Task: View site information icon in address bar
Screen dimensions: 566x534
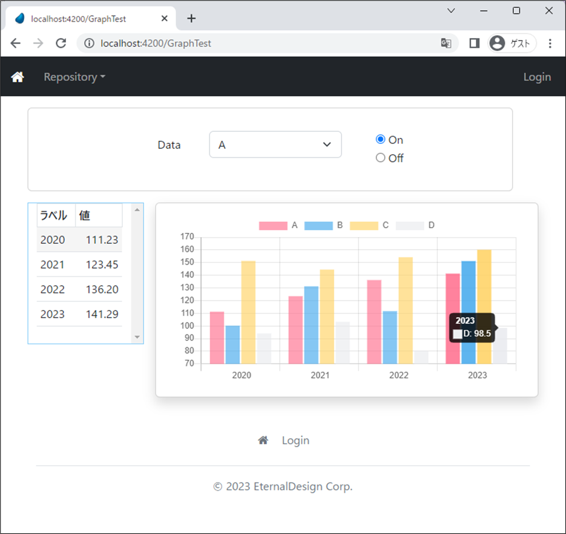Action: 89,44
